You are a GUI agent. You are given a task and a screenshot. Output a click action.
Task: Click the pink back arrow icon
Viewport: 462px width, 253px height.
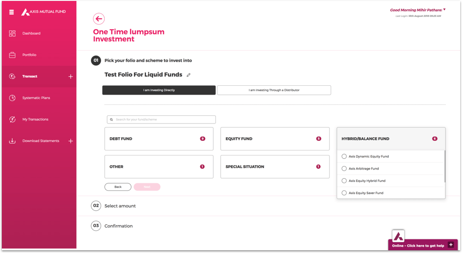point(99,19)
